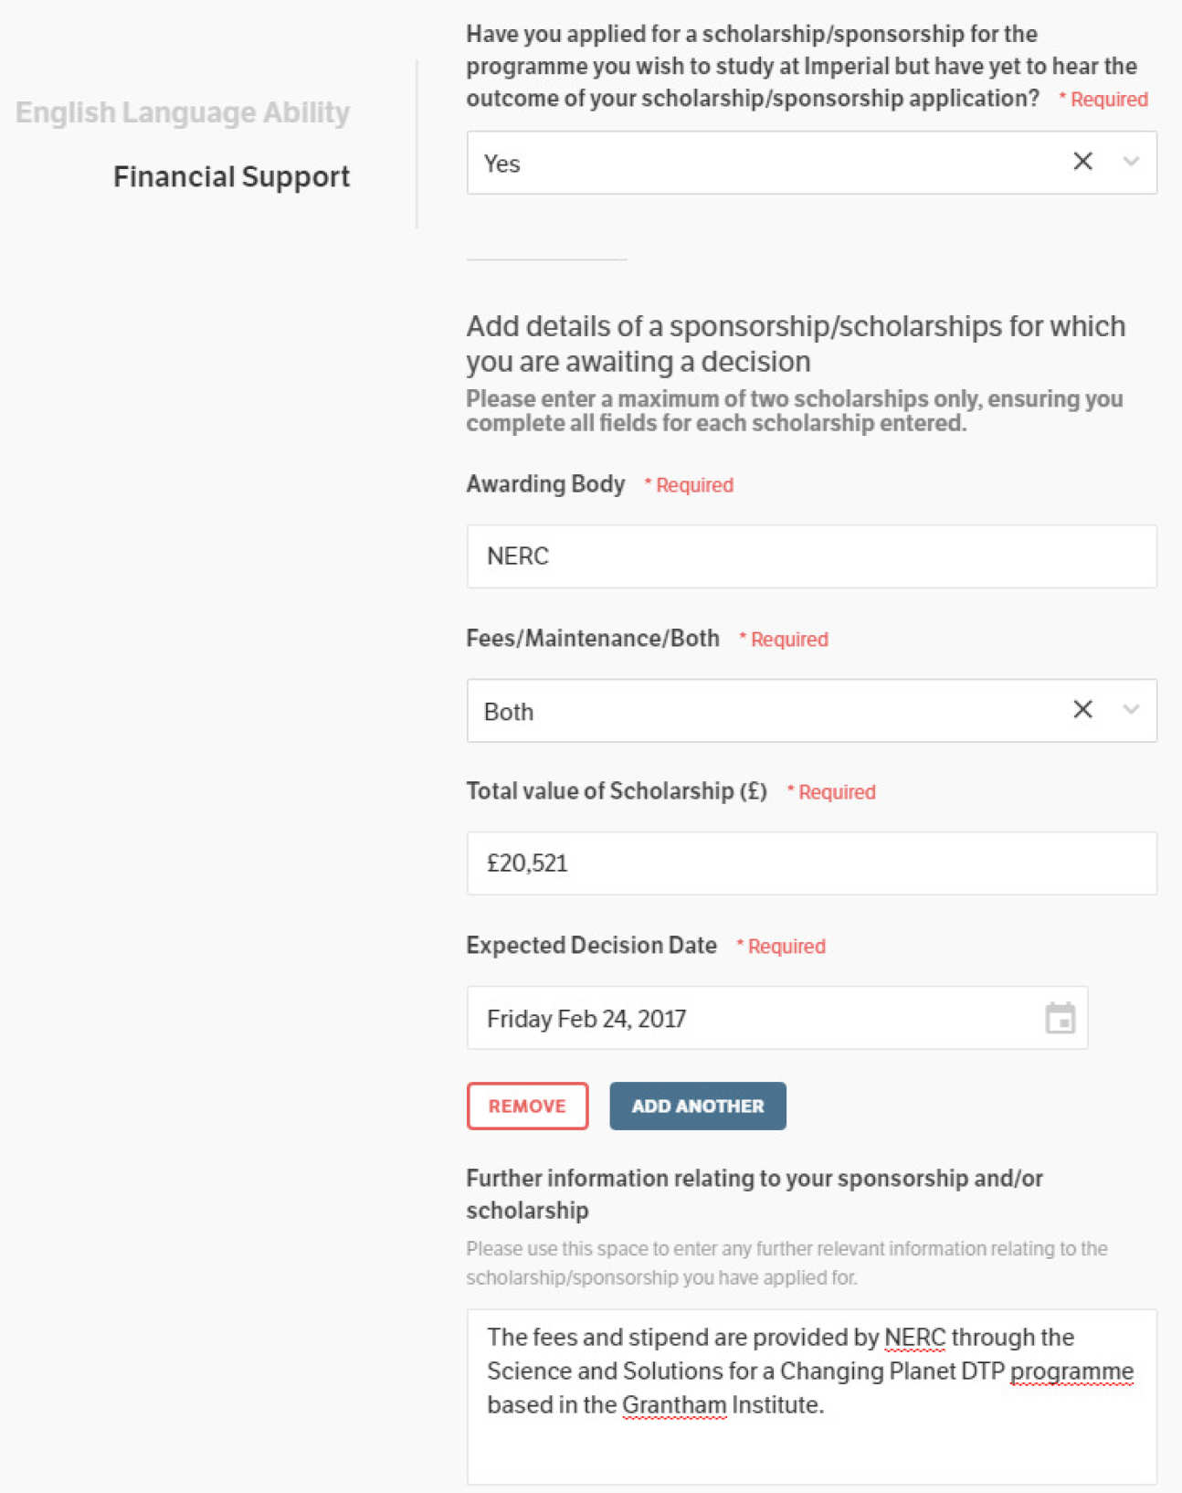The height and width of the screenshot is (1493, 1182).
Task: Click the "Total value of Scholarship (£)" label
Action: click(x=617, y=791)
